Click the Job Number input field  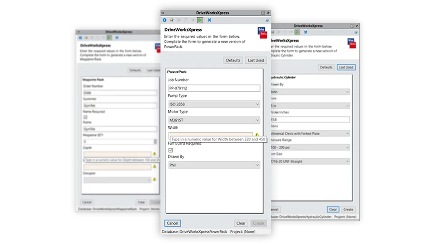coord(214,88)
